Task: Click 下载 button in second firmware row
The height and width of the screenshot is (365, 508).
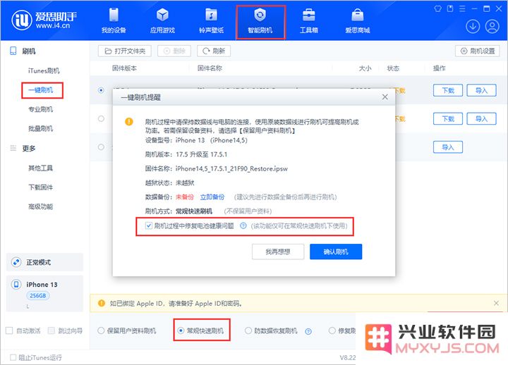Action: point(448,119)
